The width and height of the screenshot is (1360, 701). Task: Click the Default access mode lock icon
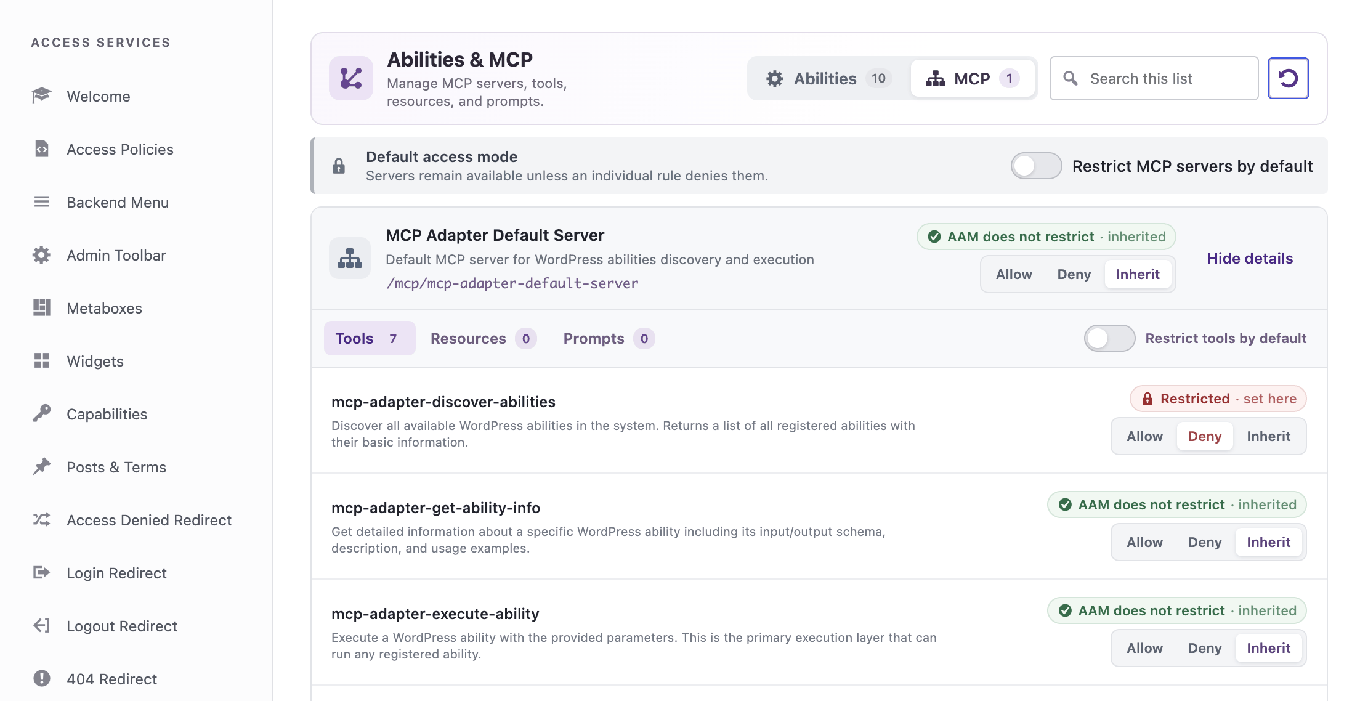coord(339,166)
